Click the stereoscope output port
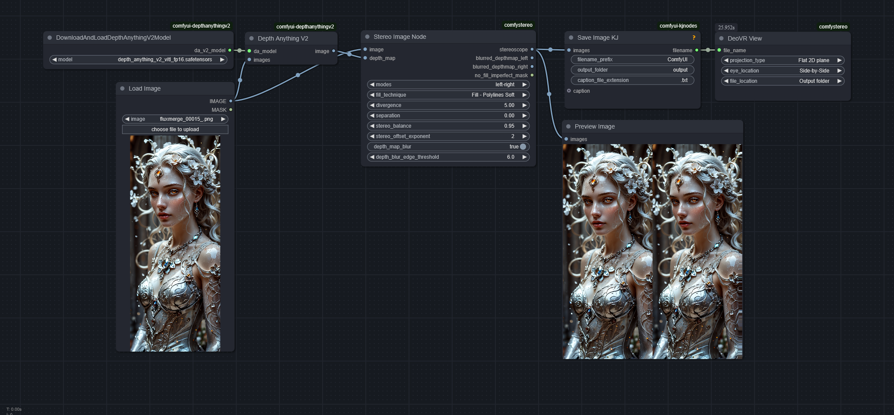 [532, 50]
